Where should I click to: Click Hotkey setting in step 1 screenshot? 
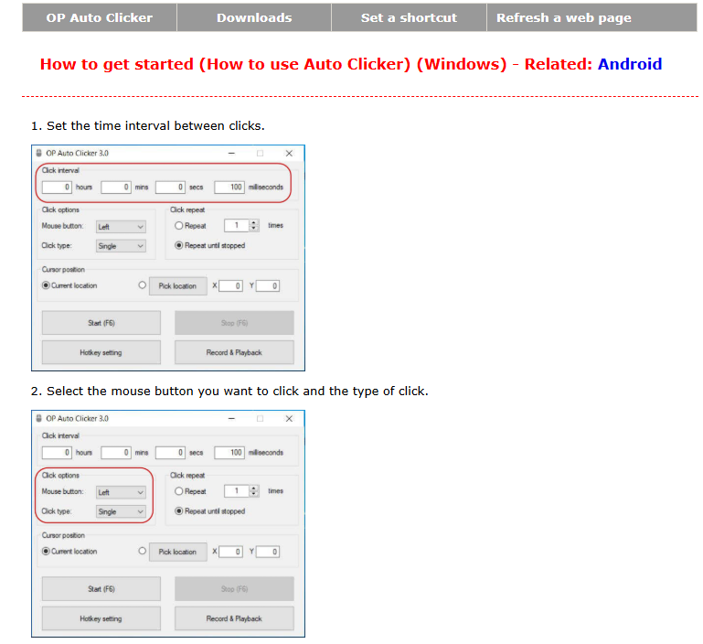(101, 352)
